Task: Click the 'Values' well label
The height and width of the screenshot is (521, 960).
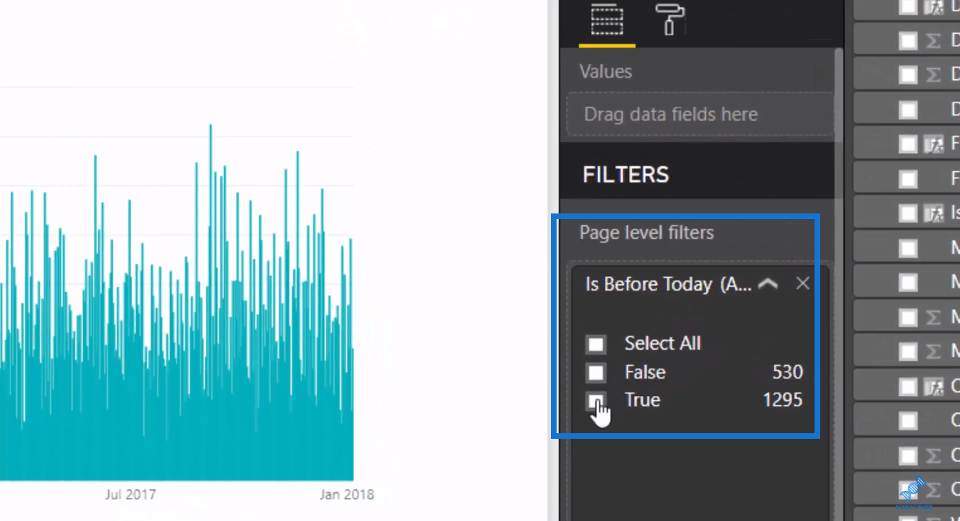Action: coord(606,71)
